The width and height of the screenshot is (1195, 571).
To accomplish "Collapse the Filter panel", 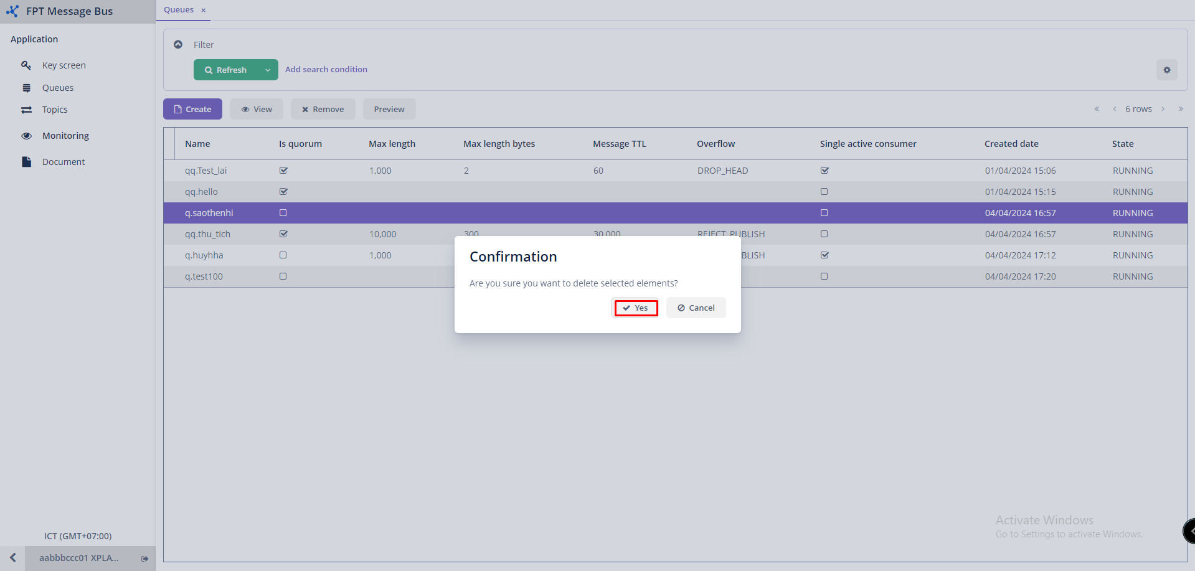I will click(178, 45).
